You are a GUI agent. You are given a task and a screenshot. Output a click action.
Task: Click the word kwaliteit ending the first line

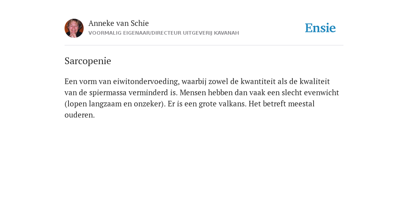coord(315,81)
